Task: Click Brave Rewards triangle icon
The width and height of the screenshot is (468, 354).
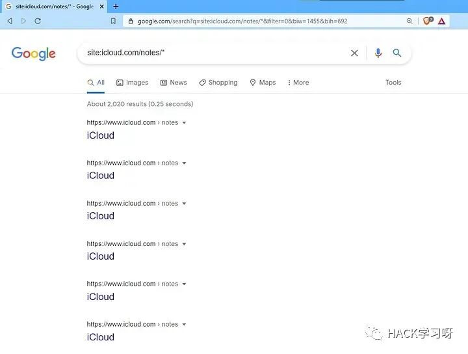Action: click(x=442, y=21)
